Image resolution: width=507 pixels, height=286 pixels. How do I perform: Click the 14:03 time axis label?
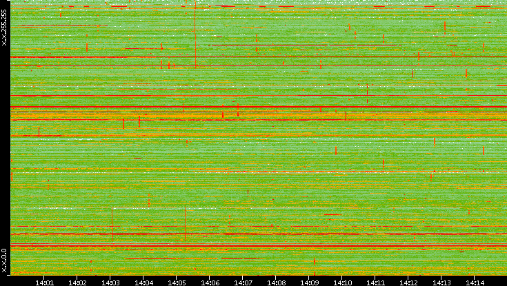click(x=110, y=283)
